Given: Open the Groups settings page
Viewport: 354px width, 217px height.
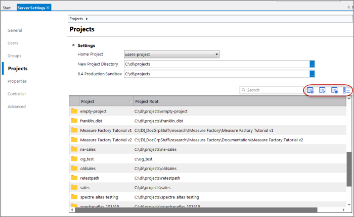Looking at the screenshot, I should [x=14, y=56].
